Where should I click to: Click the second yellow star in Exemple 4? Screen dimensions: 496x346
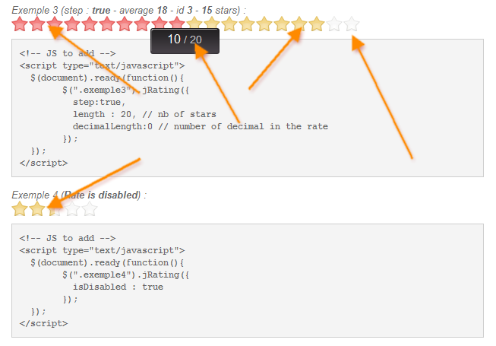[37, 209]
